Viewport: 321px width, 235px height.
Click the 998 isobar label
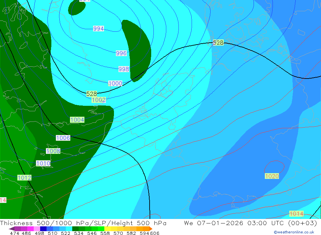[x=124, y=69]
